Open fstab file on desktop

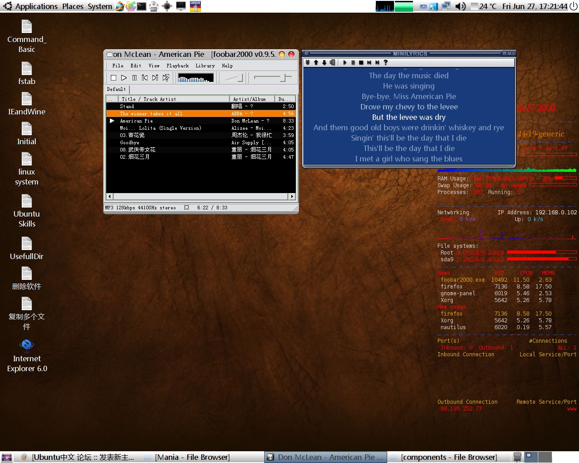[27, 73]
